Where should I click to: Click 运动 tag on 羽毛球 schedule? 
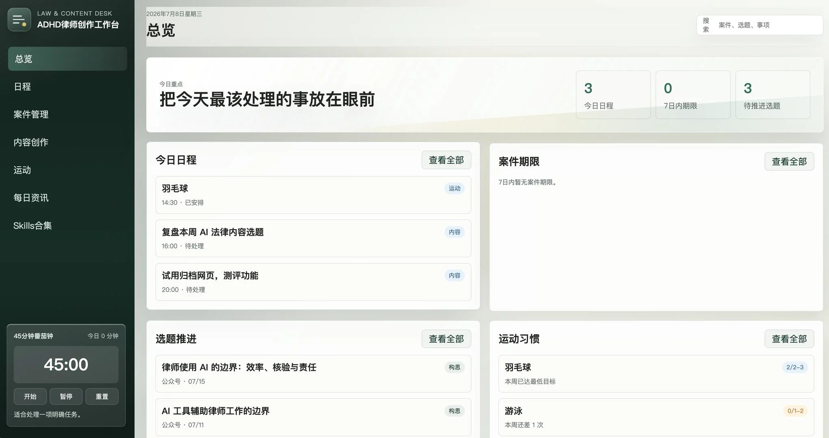point(455,188)
